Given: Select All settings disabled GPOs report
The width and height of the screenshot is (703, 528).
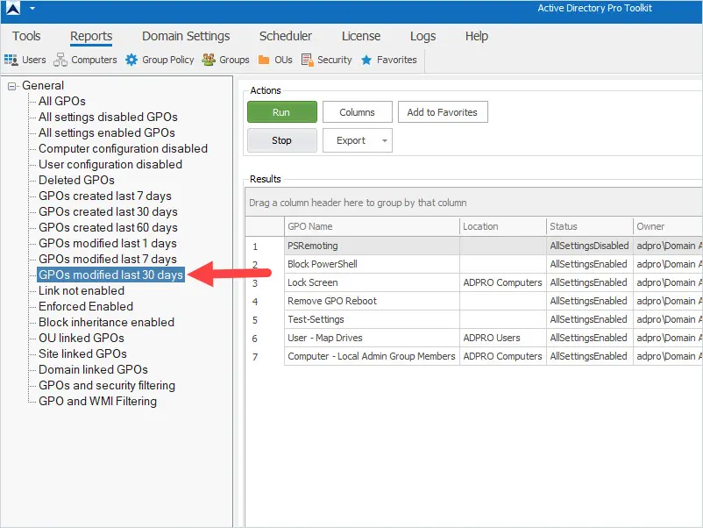Looking at the screenshot, I should click(x=108, y=117).
